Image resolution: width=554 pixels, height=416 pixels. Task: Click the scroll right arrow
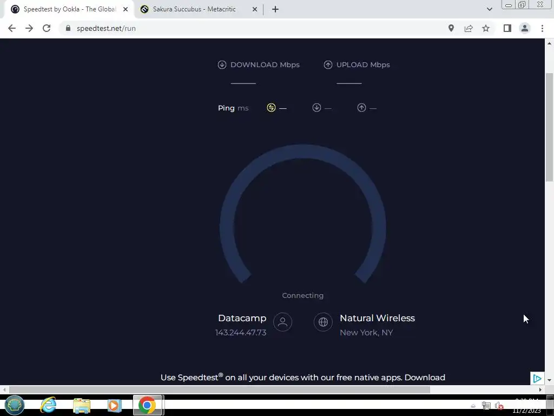540,389
